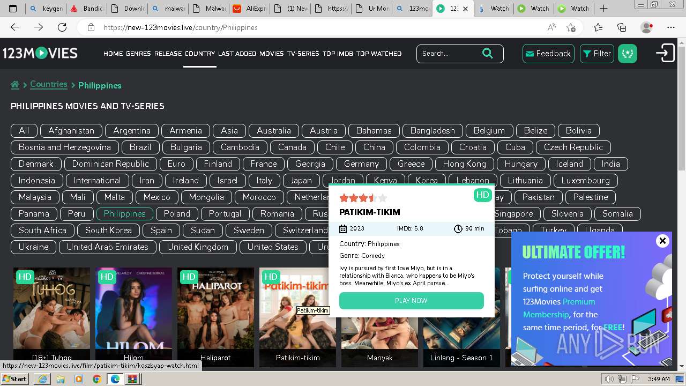This screenshot has height=386, width=686.
Task: Select the United Kingdom country tag
Action: (198, 247)
